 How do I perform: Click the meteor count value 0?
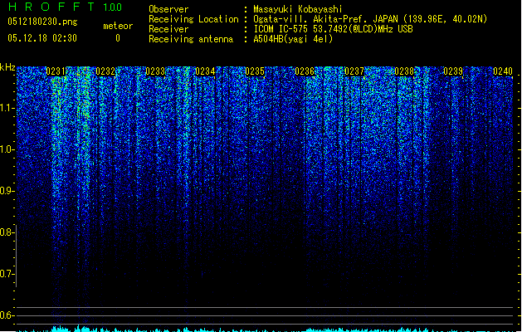tap(118, 38)
